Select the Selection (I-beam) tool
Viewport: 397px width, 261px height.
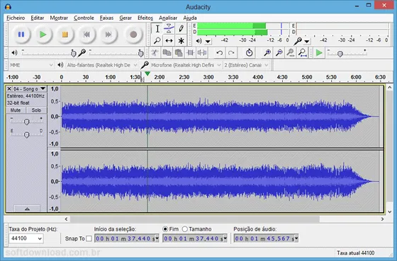(x=157, y=28)
